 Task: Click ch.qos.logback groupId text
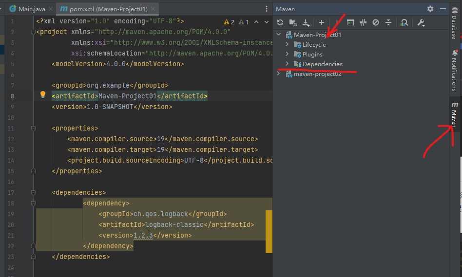161,214
